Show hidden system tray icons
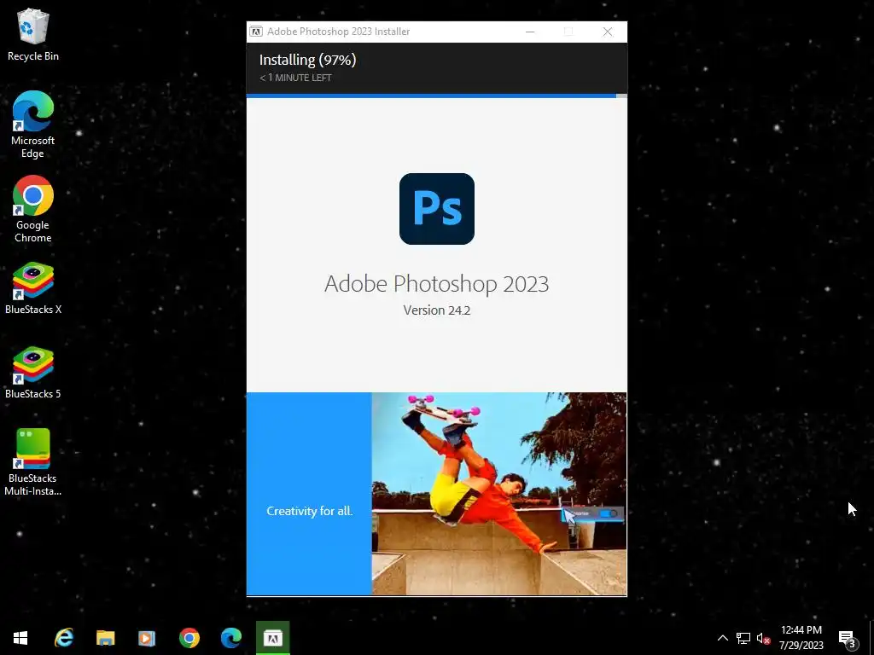The image size is (874, 655). coord(722,638)
